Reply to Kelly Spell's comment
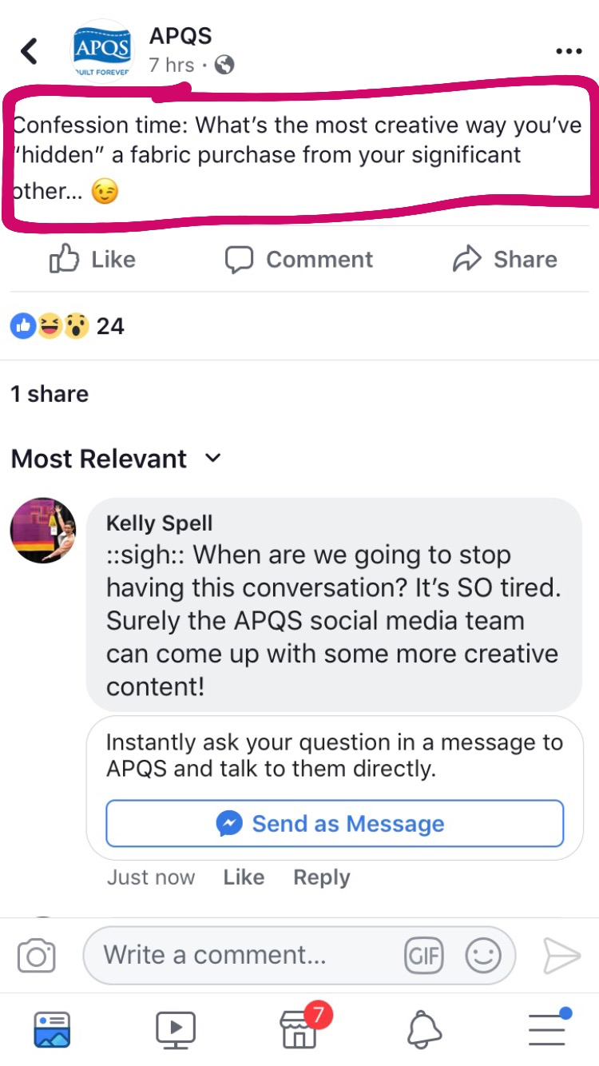This screenshot has width=599, height=1066. 321,877
